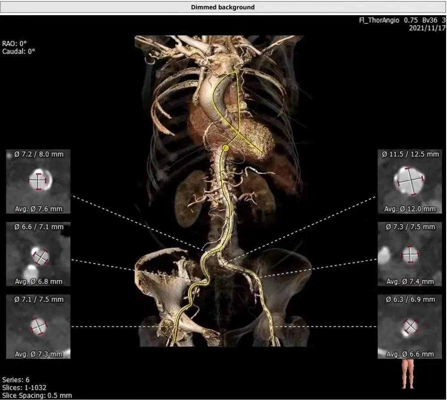Viewport: 447px width, 401px height.
Task: Click the "Dimmed background" header bar
Action: pyautogui.click(x=223, y=7)
